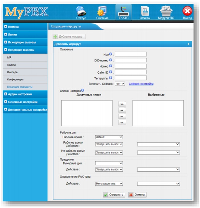Click info icon next to DID-номер
The width and height of the screenshot is (200, 208).
coord(111,60)
